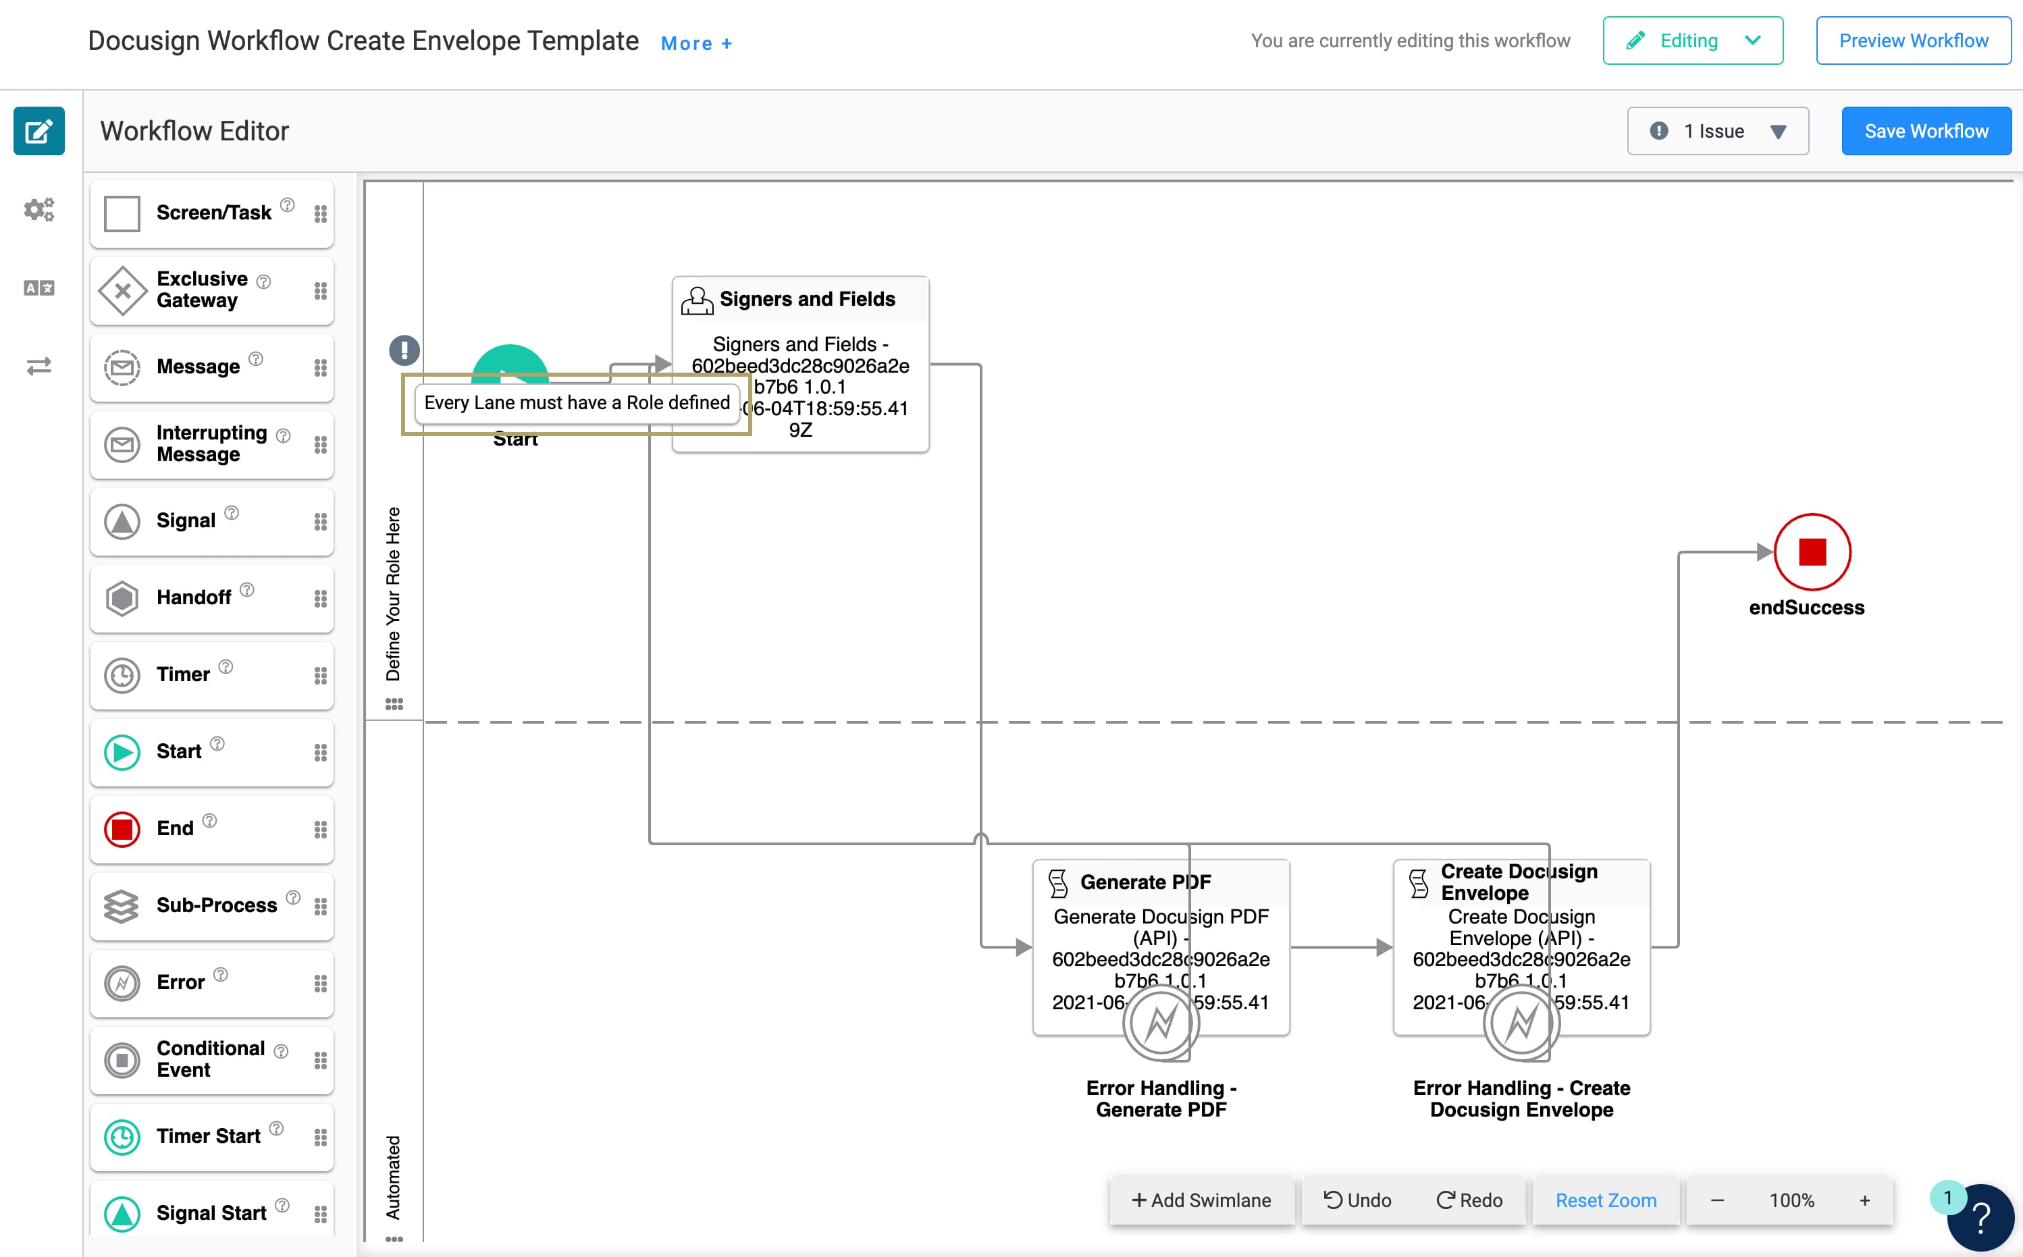
Task: Select the red End stop icon
Action: point(122,830)
